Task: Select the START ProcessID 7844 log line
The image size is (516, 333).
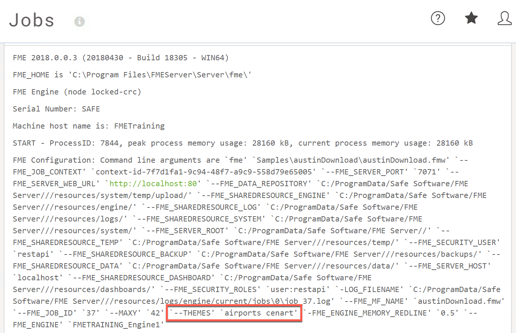Action: point(242,143)
